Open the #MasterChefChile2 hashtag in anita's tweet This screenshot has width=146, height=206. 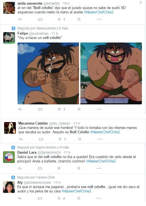(x=98, y=12)
